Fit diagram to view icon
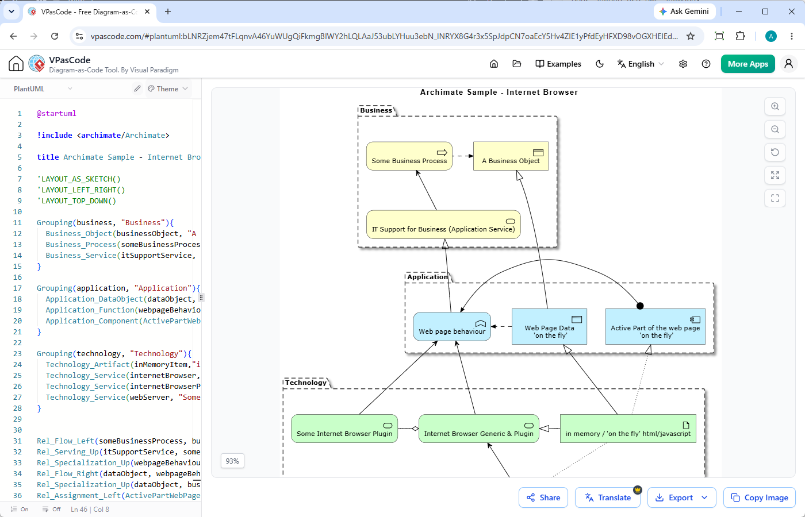This screenshot has width=805, height=517. pyautogui.click(x=775, y=175)
